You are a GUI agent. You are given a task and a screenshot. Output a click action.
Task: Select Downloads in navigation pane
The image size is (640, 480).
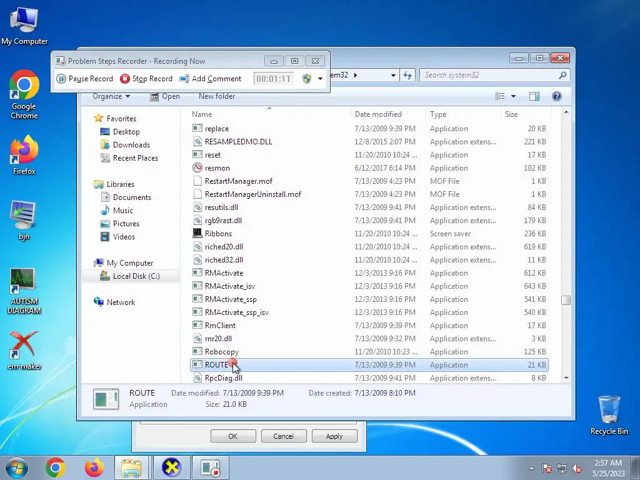coord(125,145)
